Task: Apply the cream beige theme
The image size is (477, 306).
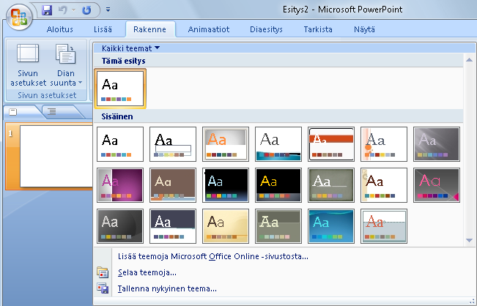Action: (x=226, y=226)
